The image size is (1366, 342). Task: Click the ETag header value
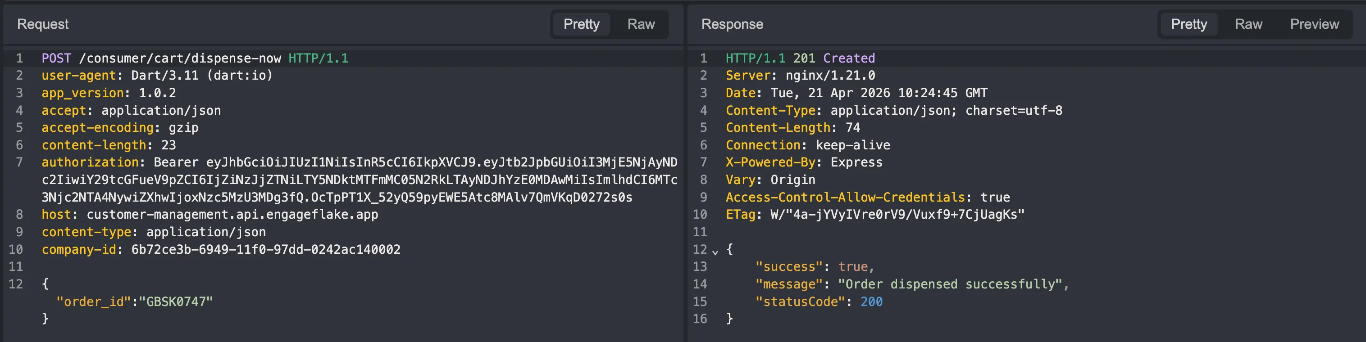coord(897,214)
